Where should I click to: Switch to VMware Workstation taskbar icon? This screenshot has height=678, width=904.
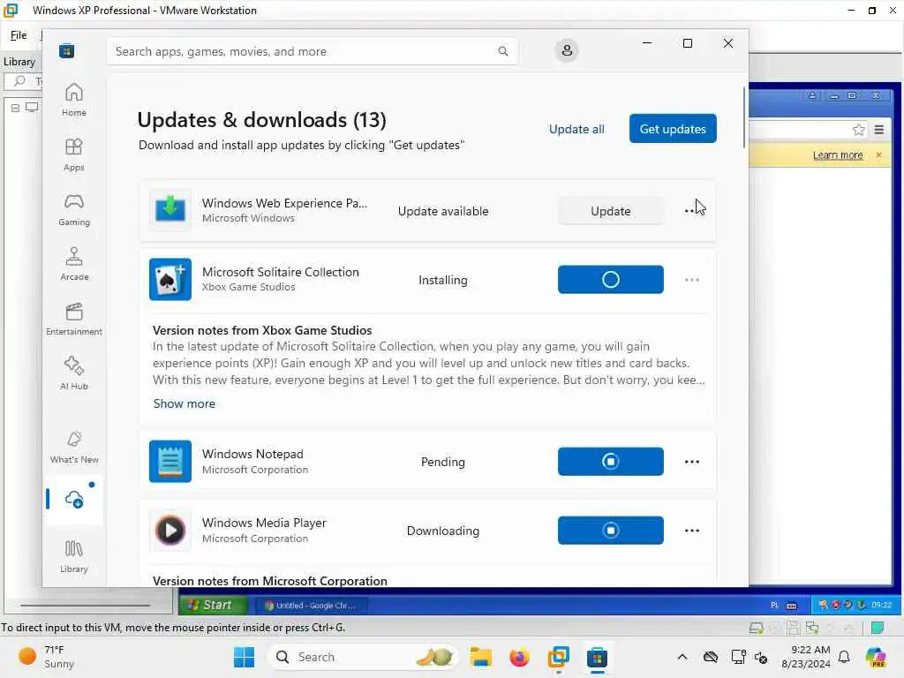click(558, 657)
